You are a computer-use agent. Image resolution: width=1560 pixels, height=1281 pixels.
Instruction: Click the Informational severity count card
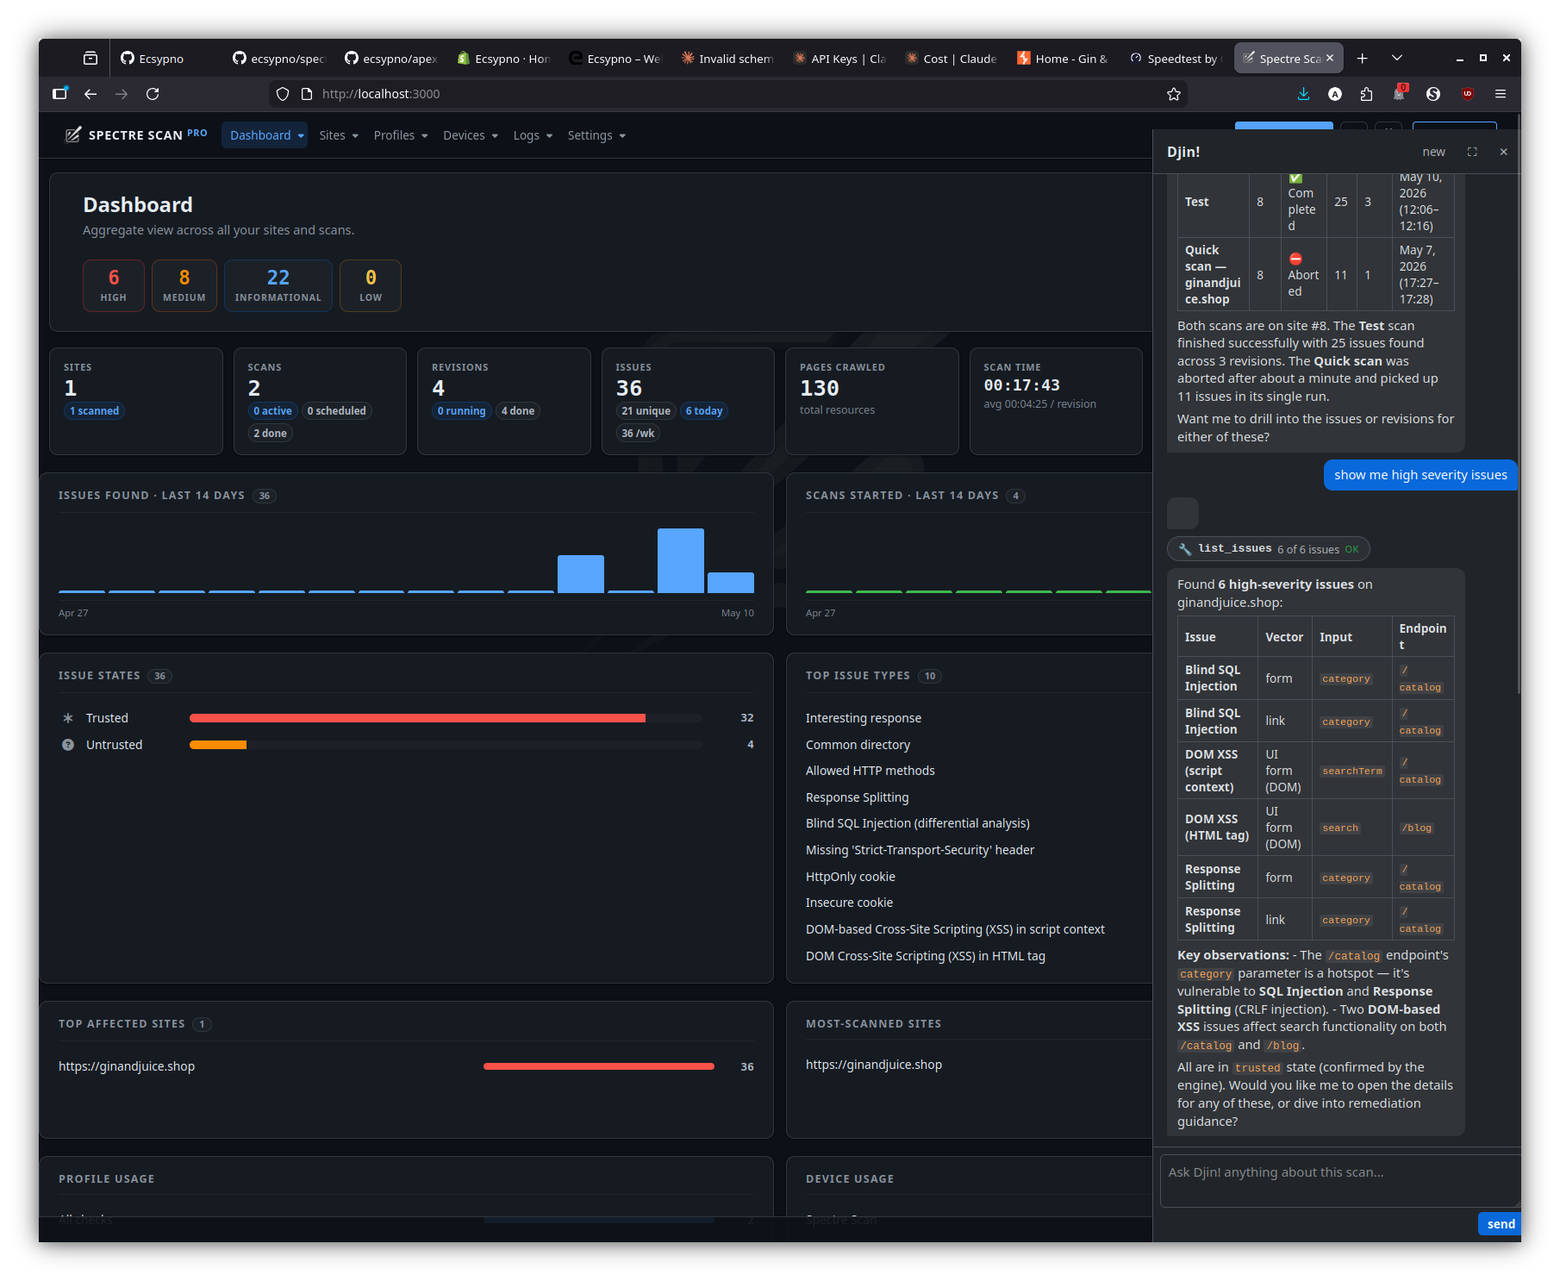click(x=278, y=285)
